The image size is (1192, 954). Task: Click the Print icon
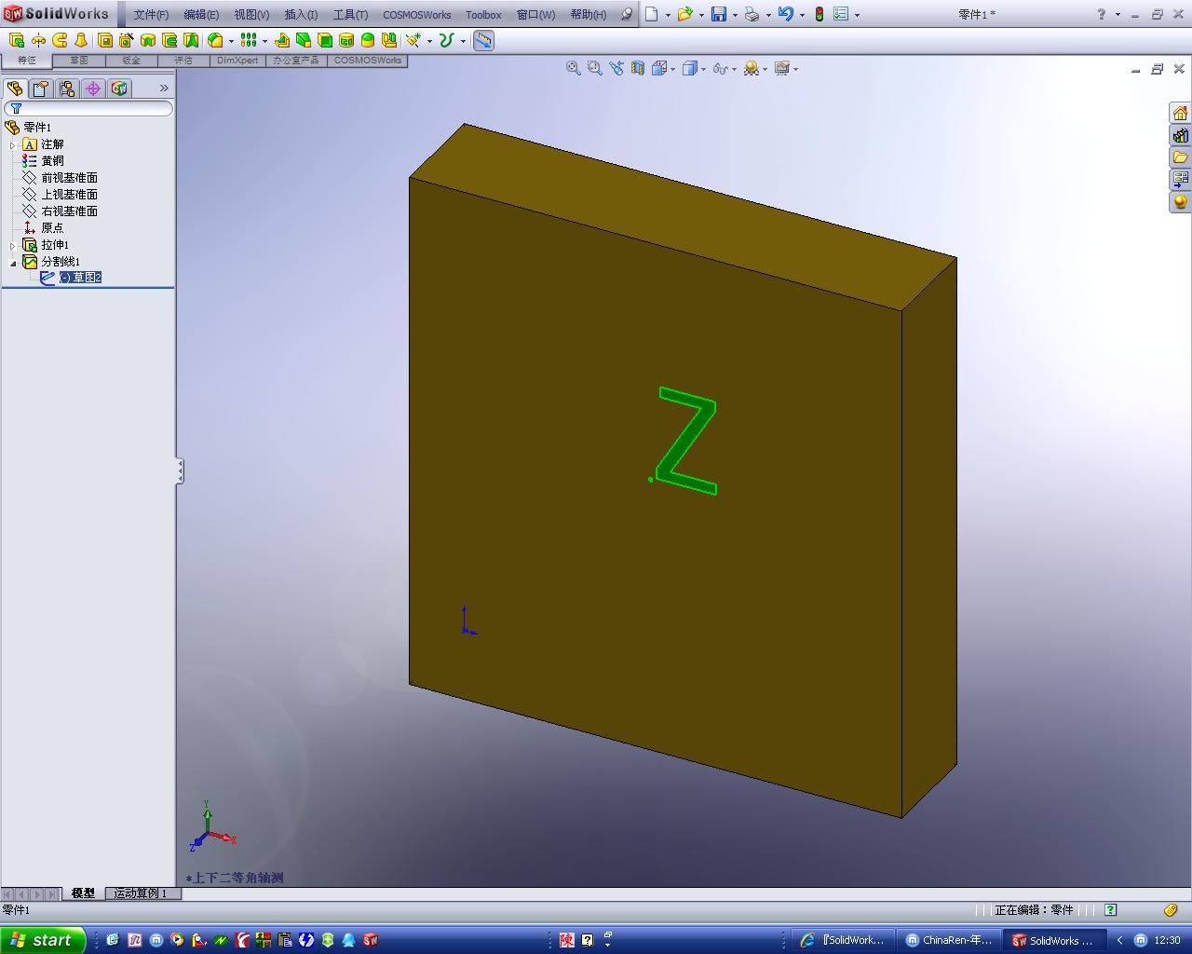tap(752, 14)
